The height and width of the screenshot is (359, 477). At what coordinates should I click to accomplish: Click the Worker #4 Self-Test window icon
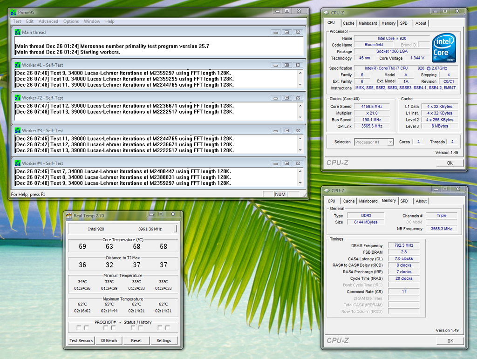(18, 163)
